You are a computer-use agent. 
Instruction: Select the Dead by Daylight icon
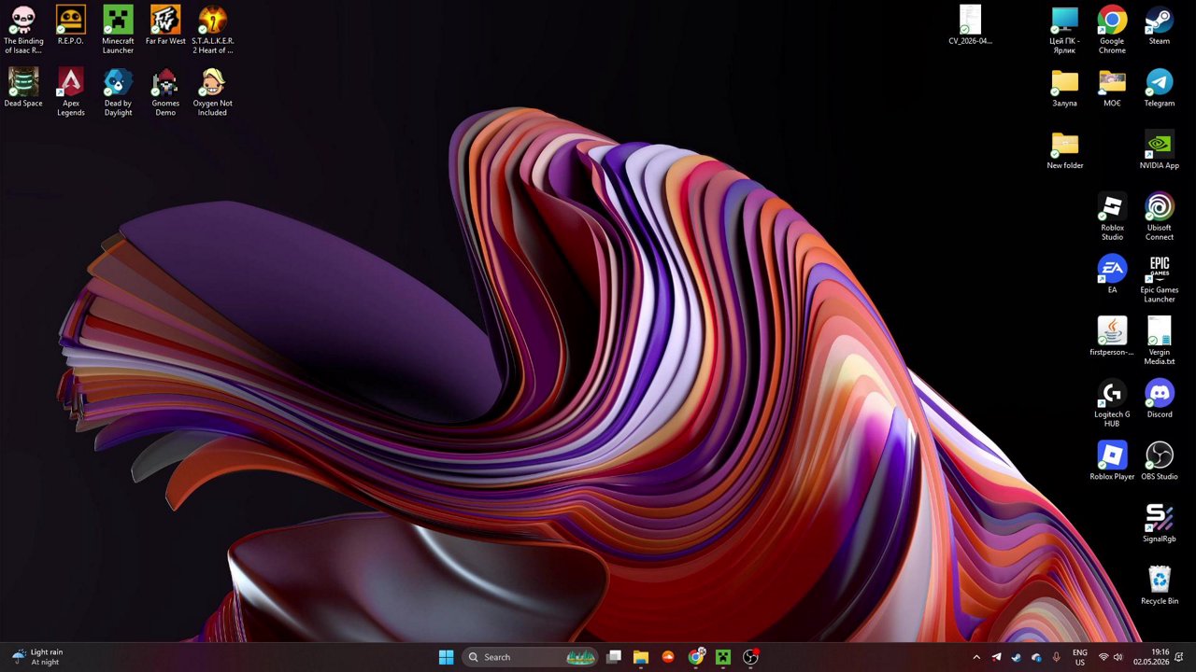(118, 91)
